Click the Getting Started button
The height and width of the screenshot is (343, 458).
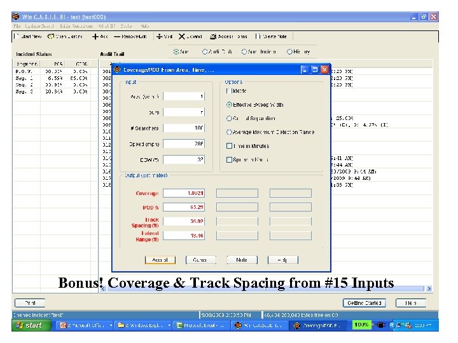(364, 303)
